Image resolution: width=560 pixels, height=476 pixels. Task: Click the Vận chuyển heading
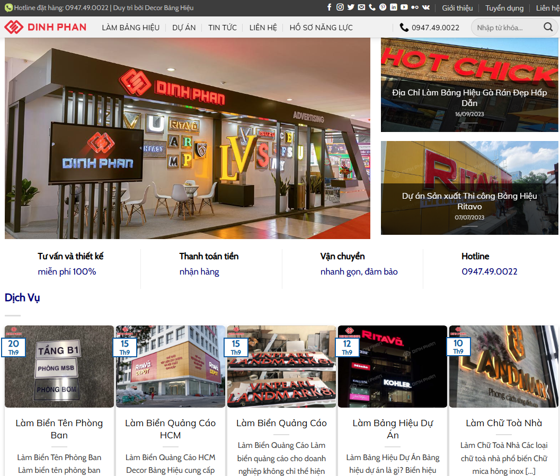[342, 256]
